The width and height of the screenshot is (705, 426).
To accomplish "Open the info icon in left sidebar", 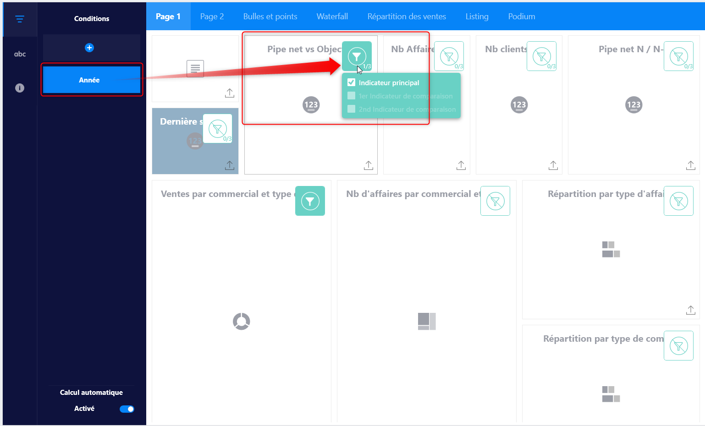I will click(20, 88).
